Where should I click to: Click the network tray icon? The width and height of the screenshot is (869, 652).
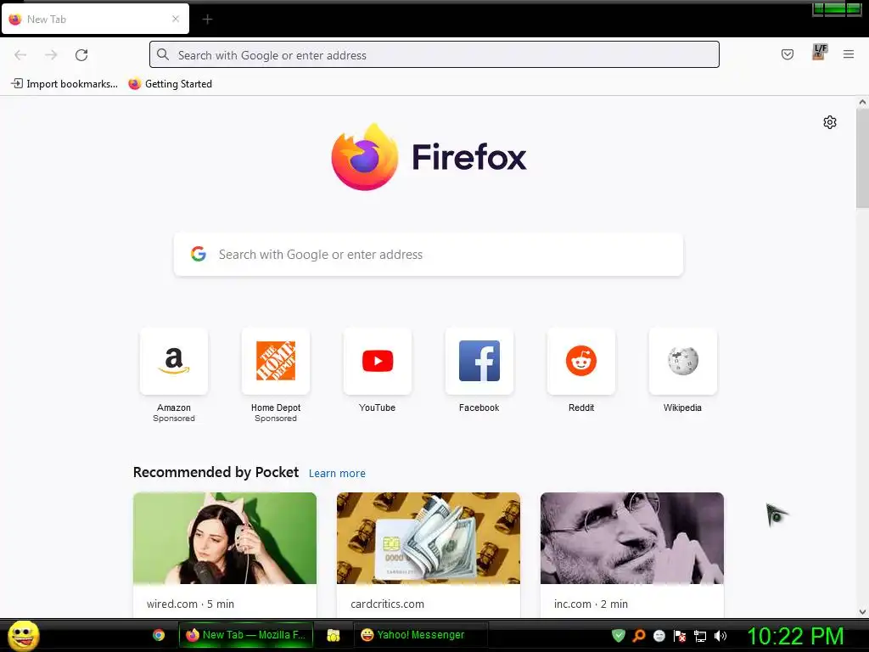(700, 636)
